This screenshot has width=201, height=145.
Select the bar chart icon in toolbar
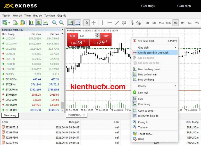click(31, 23)
